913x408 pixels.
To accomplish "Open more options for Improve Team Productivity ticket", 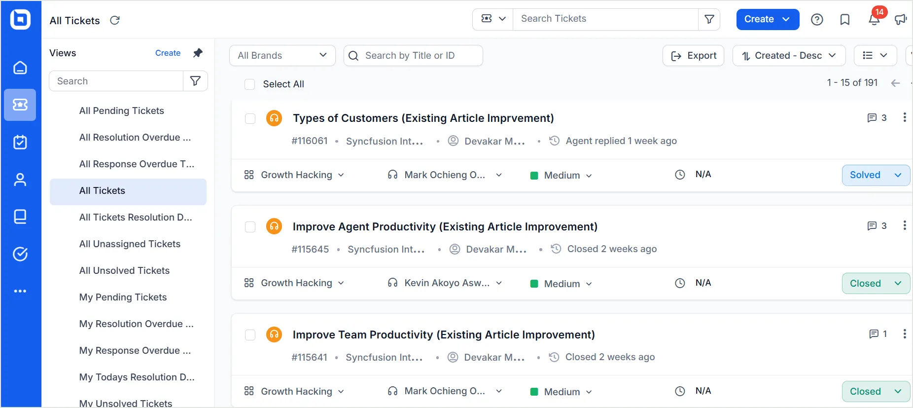I will pyautogui.click(x=905, y=334).
